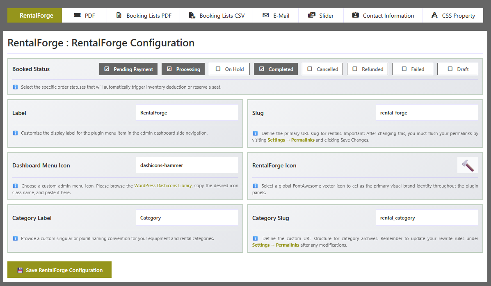The width and height of the screenshot is (491, 286).
Task: Click the 'RentalForge Icon' label text
Action: point(274,165)
